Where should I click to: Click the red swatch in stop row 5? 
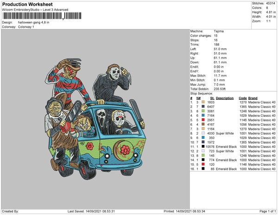[203, 120]
